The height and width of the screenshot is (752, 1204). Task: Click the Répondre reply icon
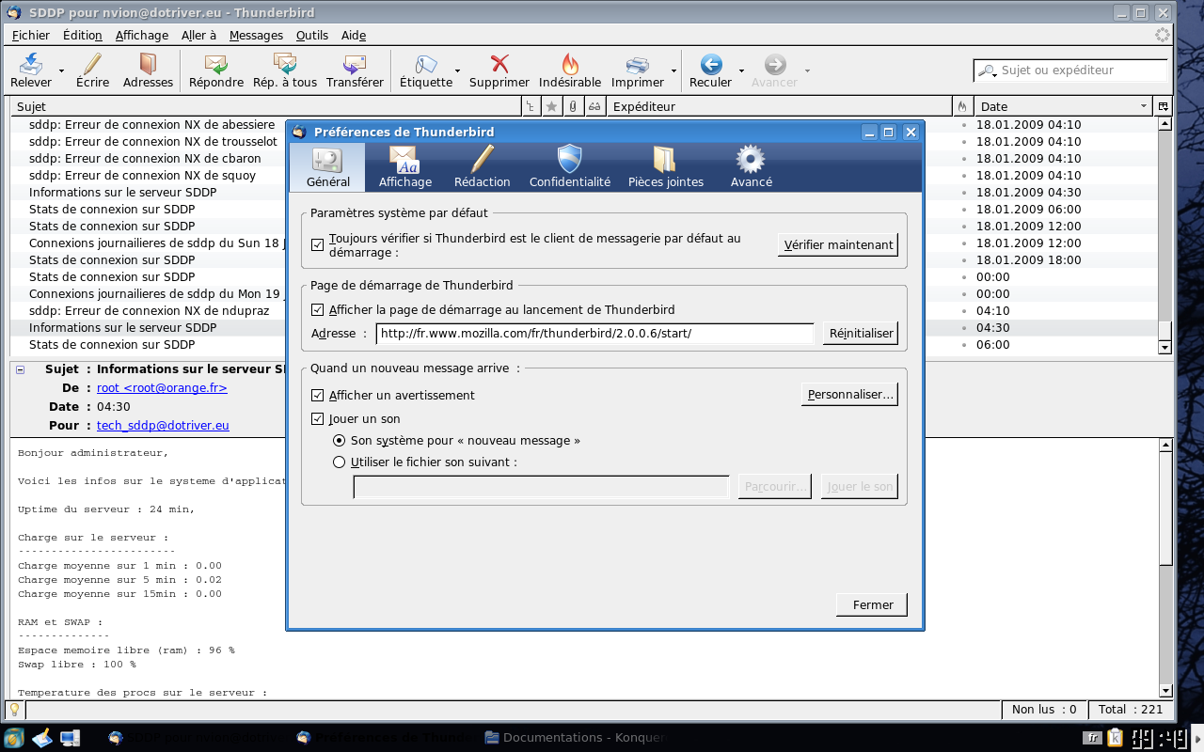coord(216,65)
